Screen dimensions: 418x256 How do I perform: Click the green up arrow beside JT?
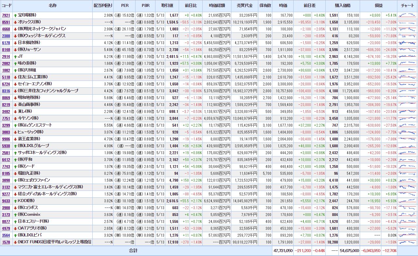point(15,56)
